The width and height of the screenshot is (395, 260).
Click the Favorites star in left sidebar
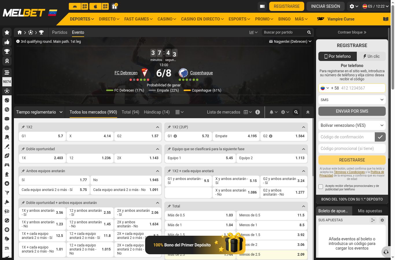click(x=7, y=33)
